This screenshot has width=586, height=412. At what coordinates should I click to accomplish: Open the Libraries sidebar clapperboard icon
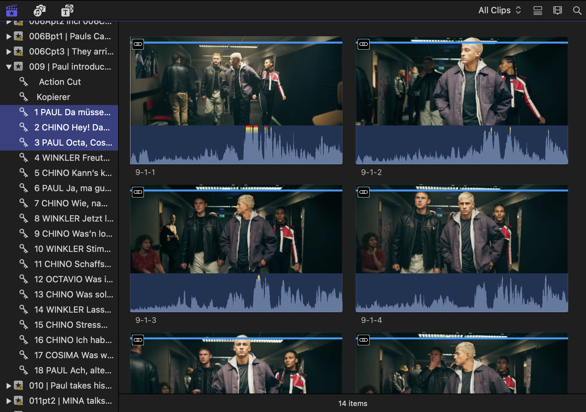tap(12, 11)
